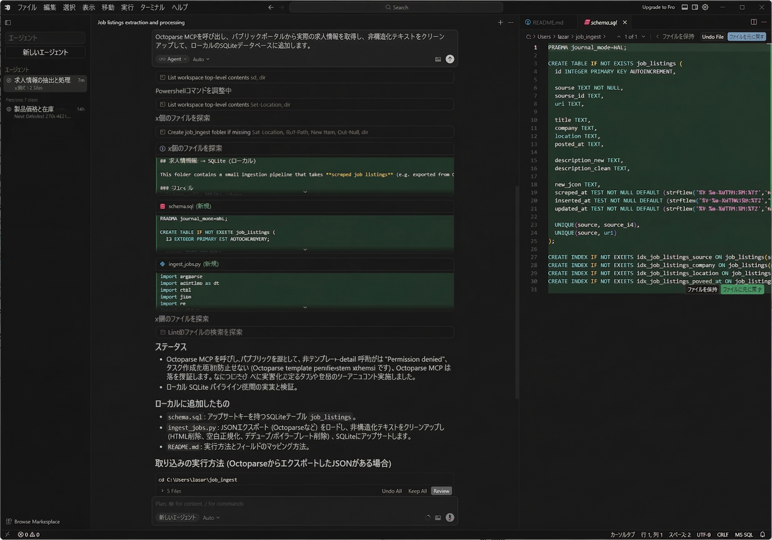Screen dimensions: 772x540
Task: Open Auto model dropdown in bottom input
Action: [x=211, y=517]
